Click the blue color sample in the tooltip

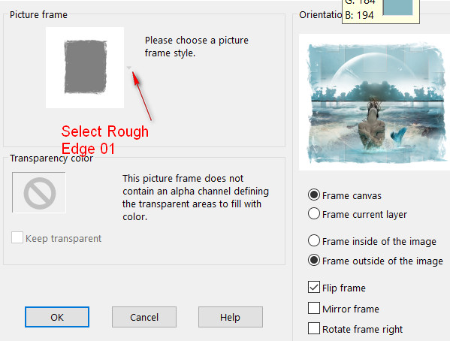tap(397, 7)
